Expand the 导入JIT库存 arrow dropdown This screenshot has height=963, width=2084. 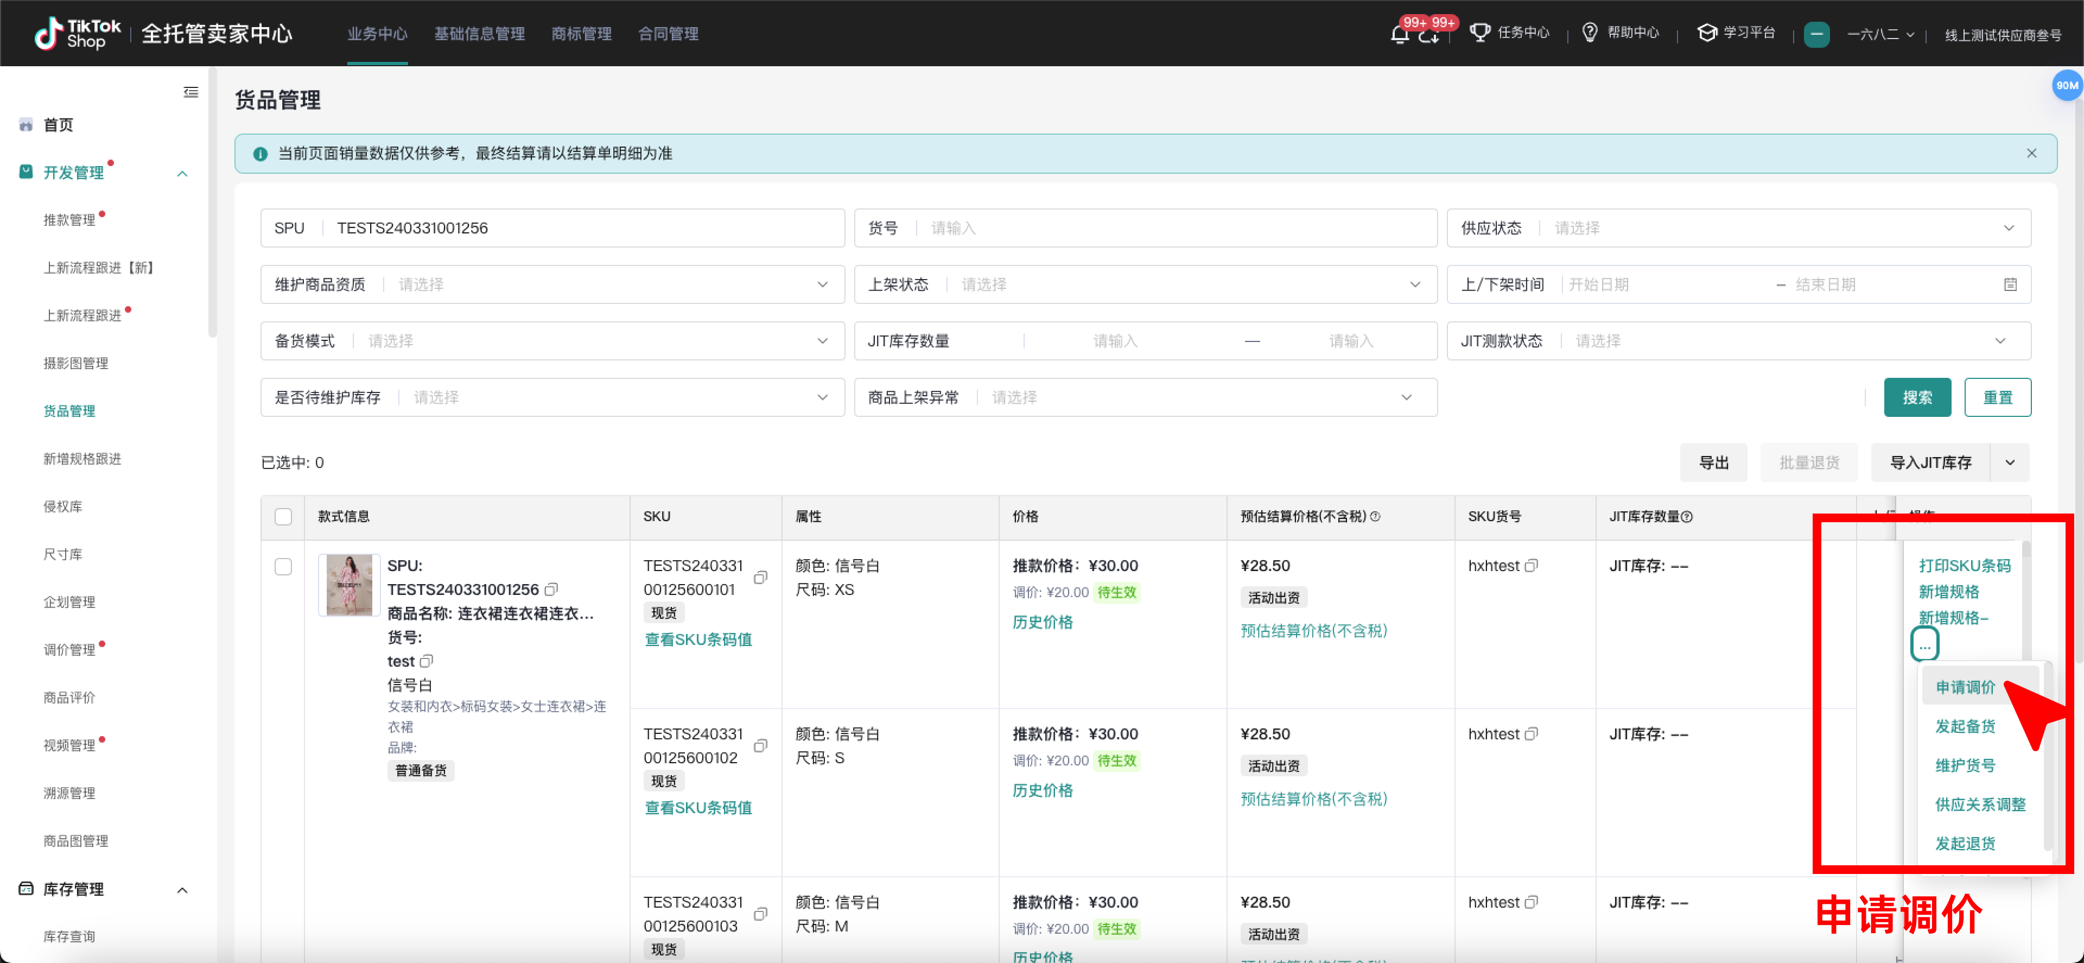pos(2010,463)
